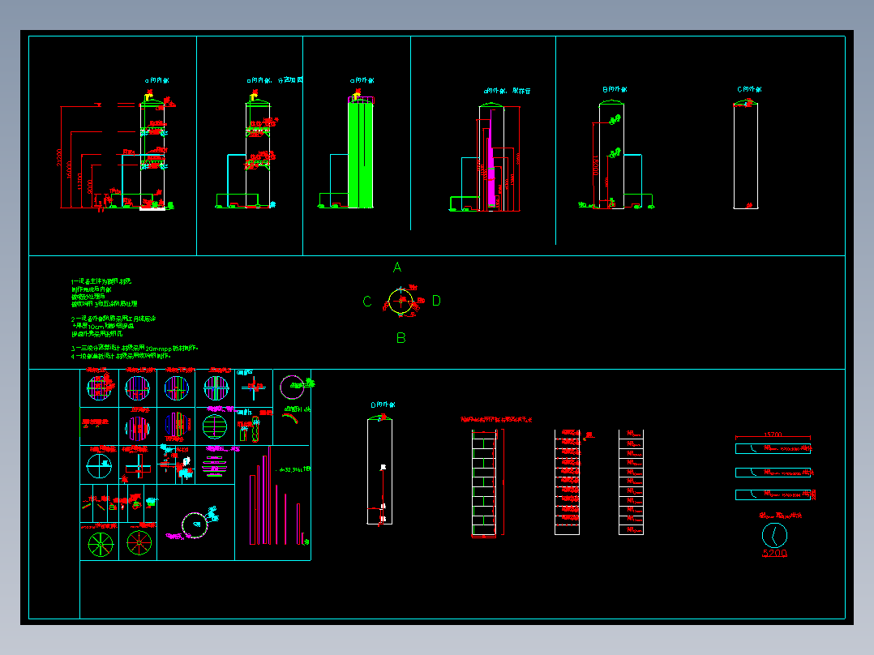Select the D-direction exterior view title

tap(383, 405)
